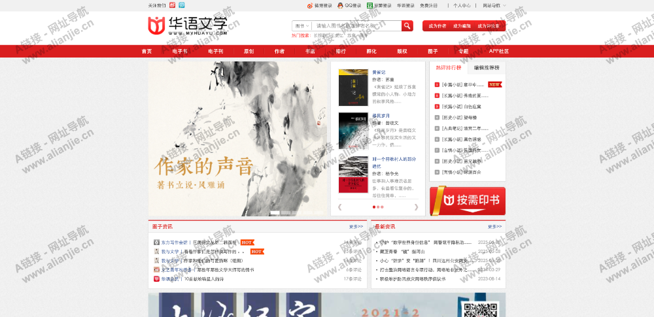Select the first red carousel dot
Image resolution: width=654 pixels, height=317 pixels.
tap(373, 207)
